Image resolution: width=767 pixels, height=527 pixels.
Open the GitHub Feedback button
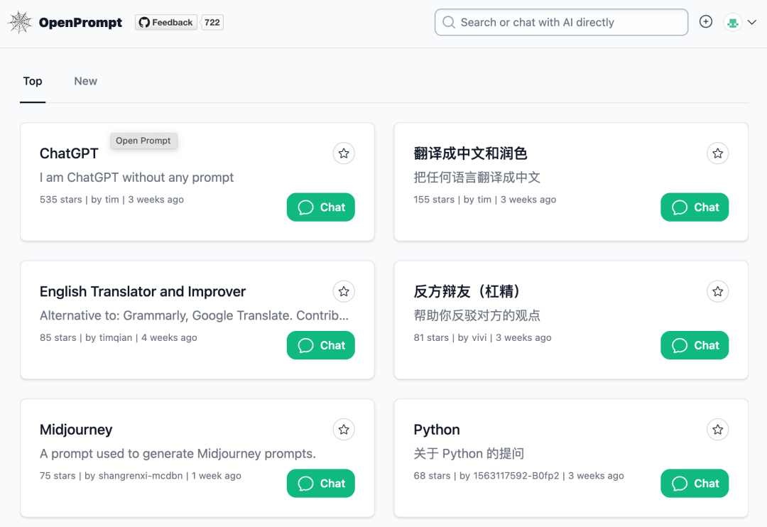pos(166,23)
